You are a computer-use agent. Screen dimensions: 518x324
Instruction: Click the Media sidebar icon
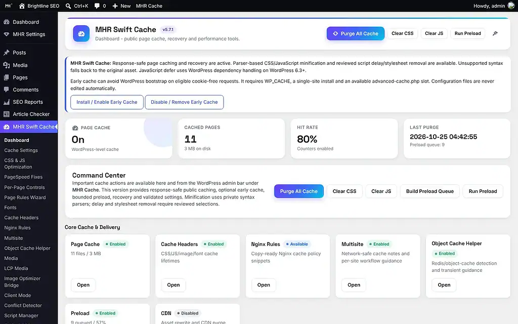pos(6,65)
